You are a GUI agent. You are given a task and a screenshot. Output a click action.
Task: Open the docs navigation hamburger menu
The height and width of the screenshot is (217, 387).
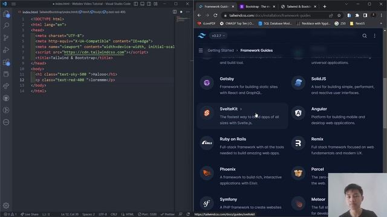click(x=201, y=51)
